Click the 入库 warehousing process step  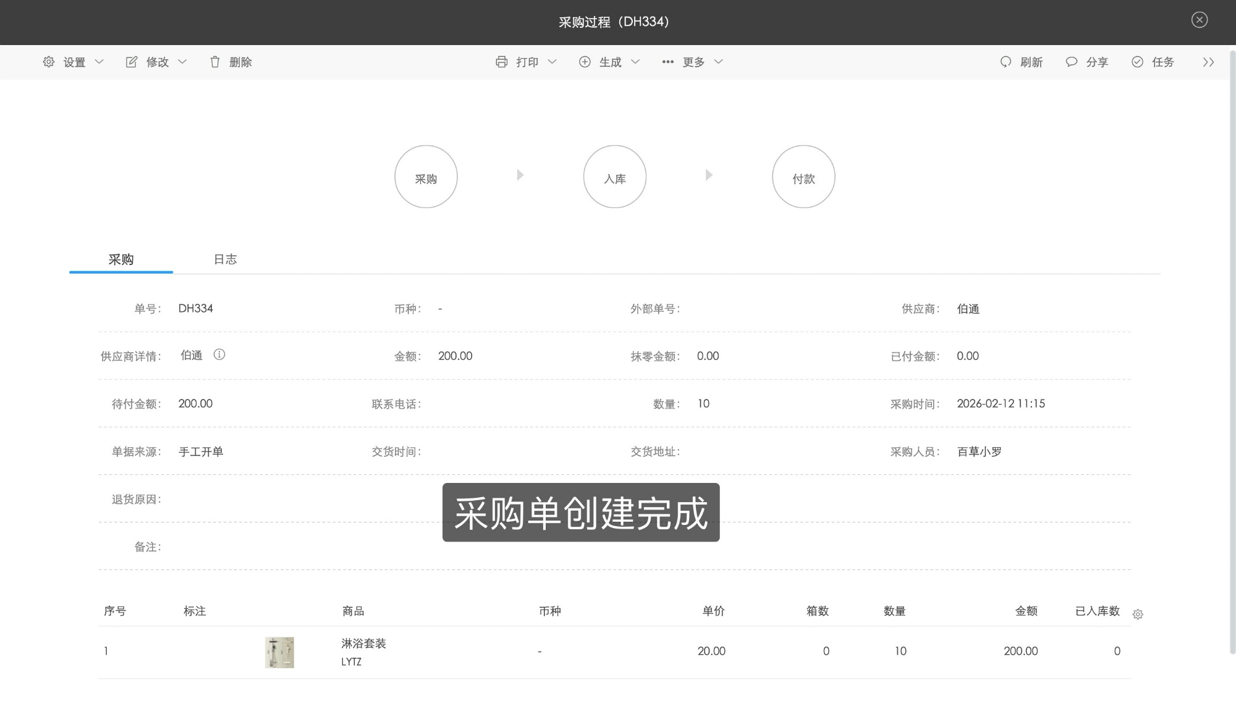pos(615,176)
